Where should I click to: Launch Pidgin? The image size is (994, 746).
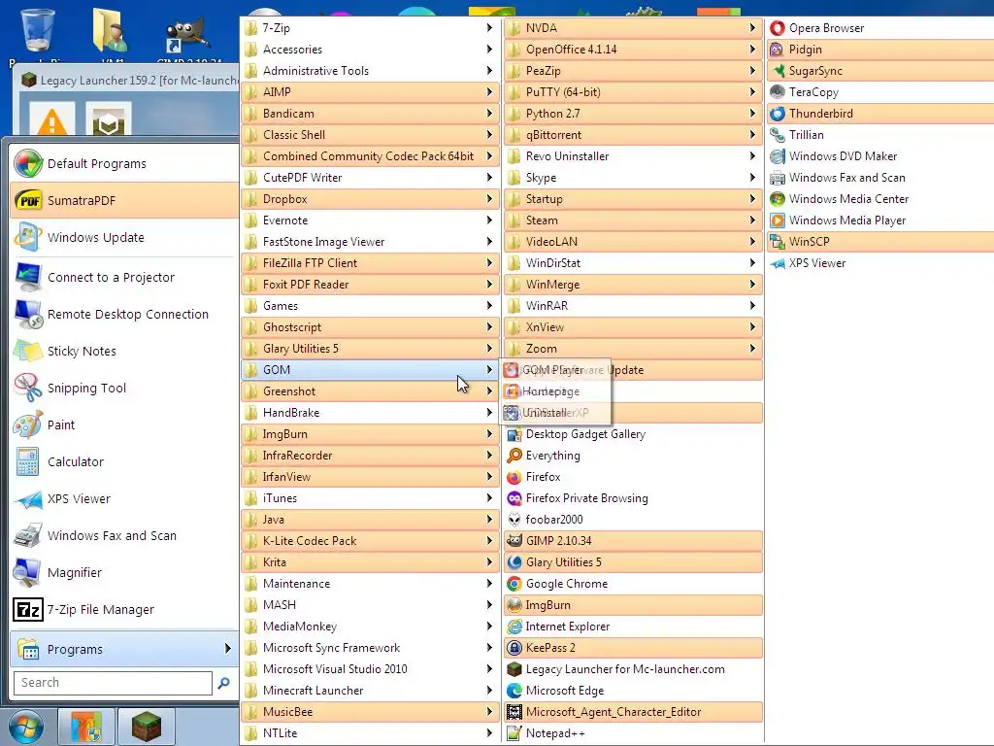coord(879,50)
